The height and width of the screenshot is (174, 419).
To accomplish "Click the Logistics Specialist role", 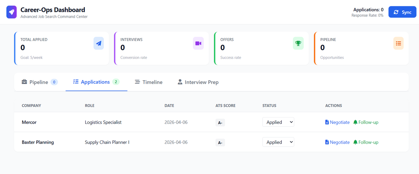I will pyautogui.click(x=103, y=122).
